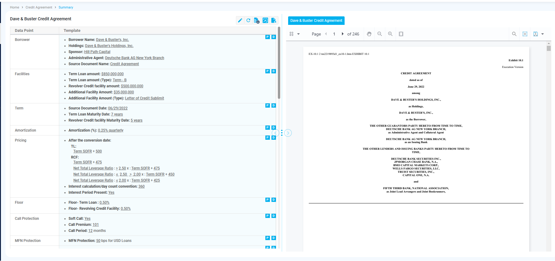Zoom in on the document
The width and height of the screenshot is (555, 261).
(x=390, y=34)
